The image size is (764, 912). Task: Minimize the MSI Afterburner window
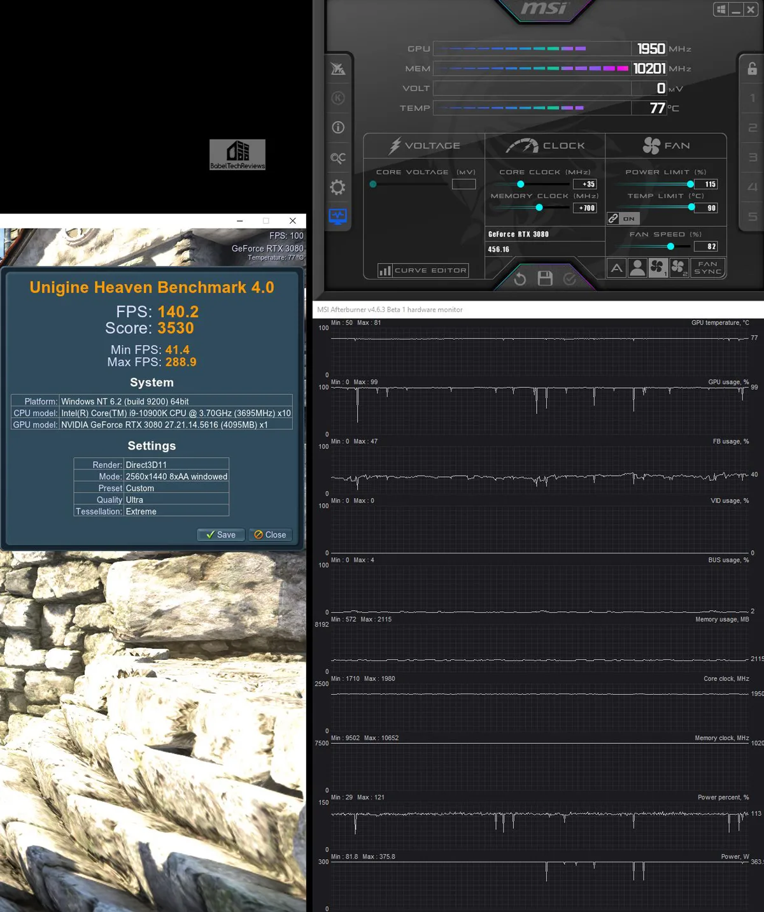click(x=736, y=10)
